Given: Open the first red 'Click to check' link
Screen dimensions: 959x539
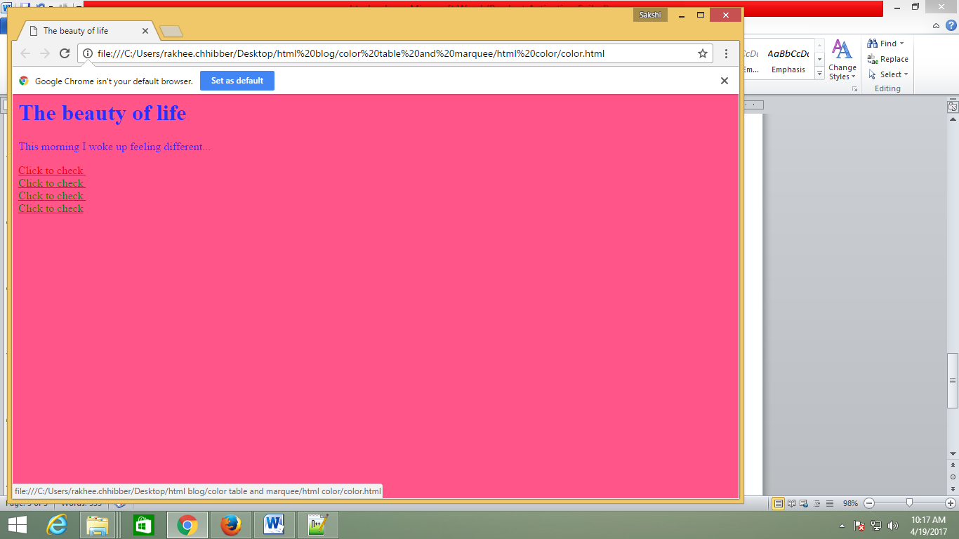Looking at the screenshot, I should [50, 171].
